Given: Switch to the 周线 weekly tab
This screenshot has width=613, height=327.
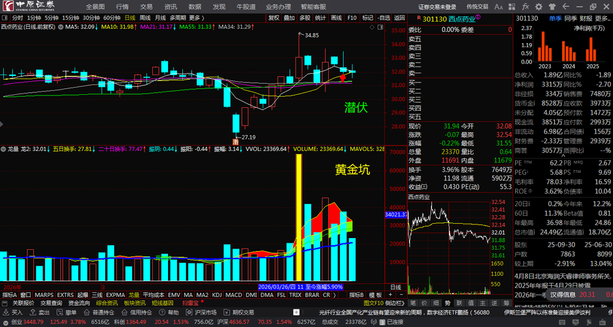Looking at the screenshot, I should click(145, 18).
